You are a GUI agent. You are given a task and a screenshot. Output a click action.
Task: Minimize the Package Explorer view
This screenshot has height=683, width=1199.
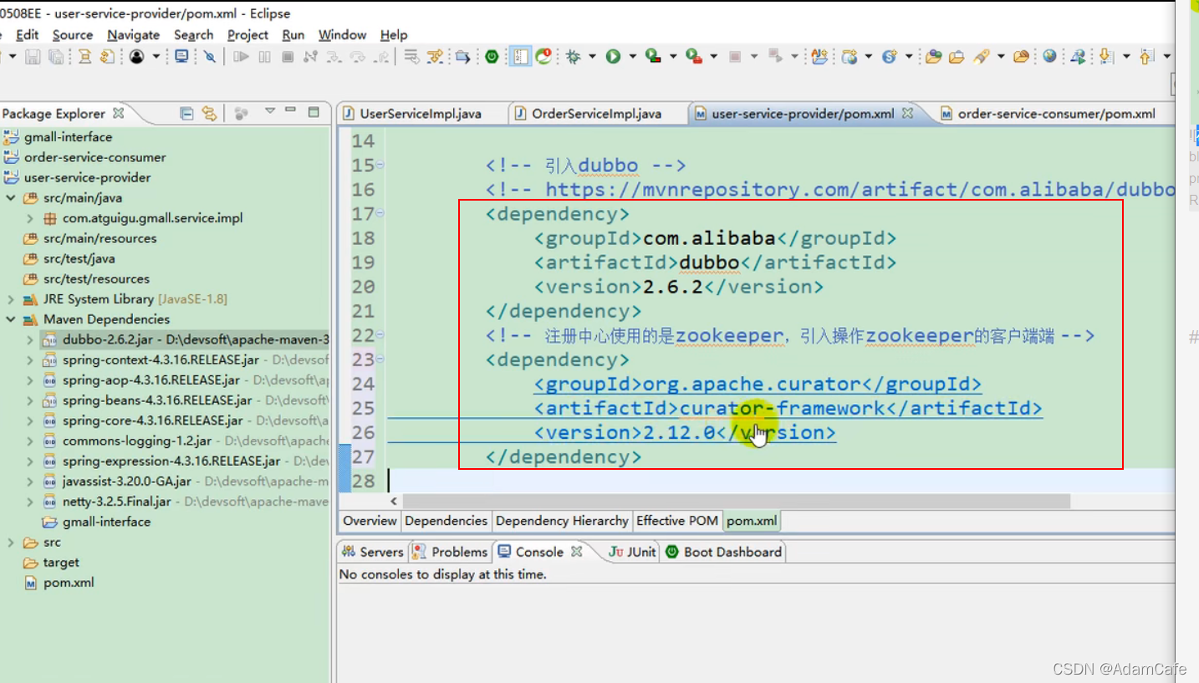click(x=290, y=110)
